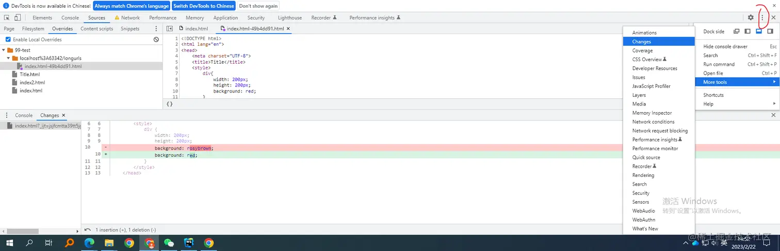Open the Performance panel tab
Image resolution: width=780 pixels, height=251 pixels.
pos(163,17)
